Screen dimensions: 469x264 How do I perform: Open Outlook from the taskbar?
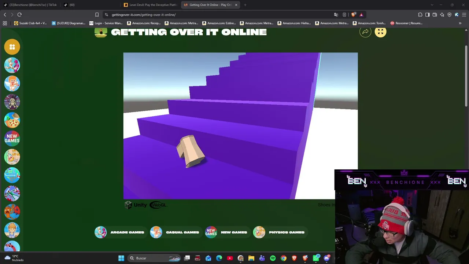click(208, 258)
